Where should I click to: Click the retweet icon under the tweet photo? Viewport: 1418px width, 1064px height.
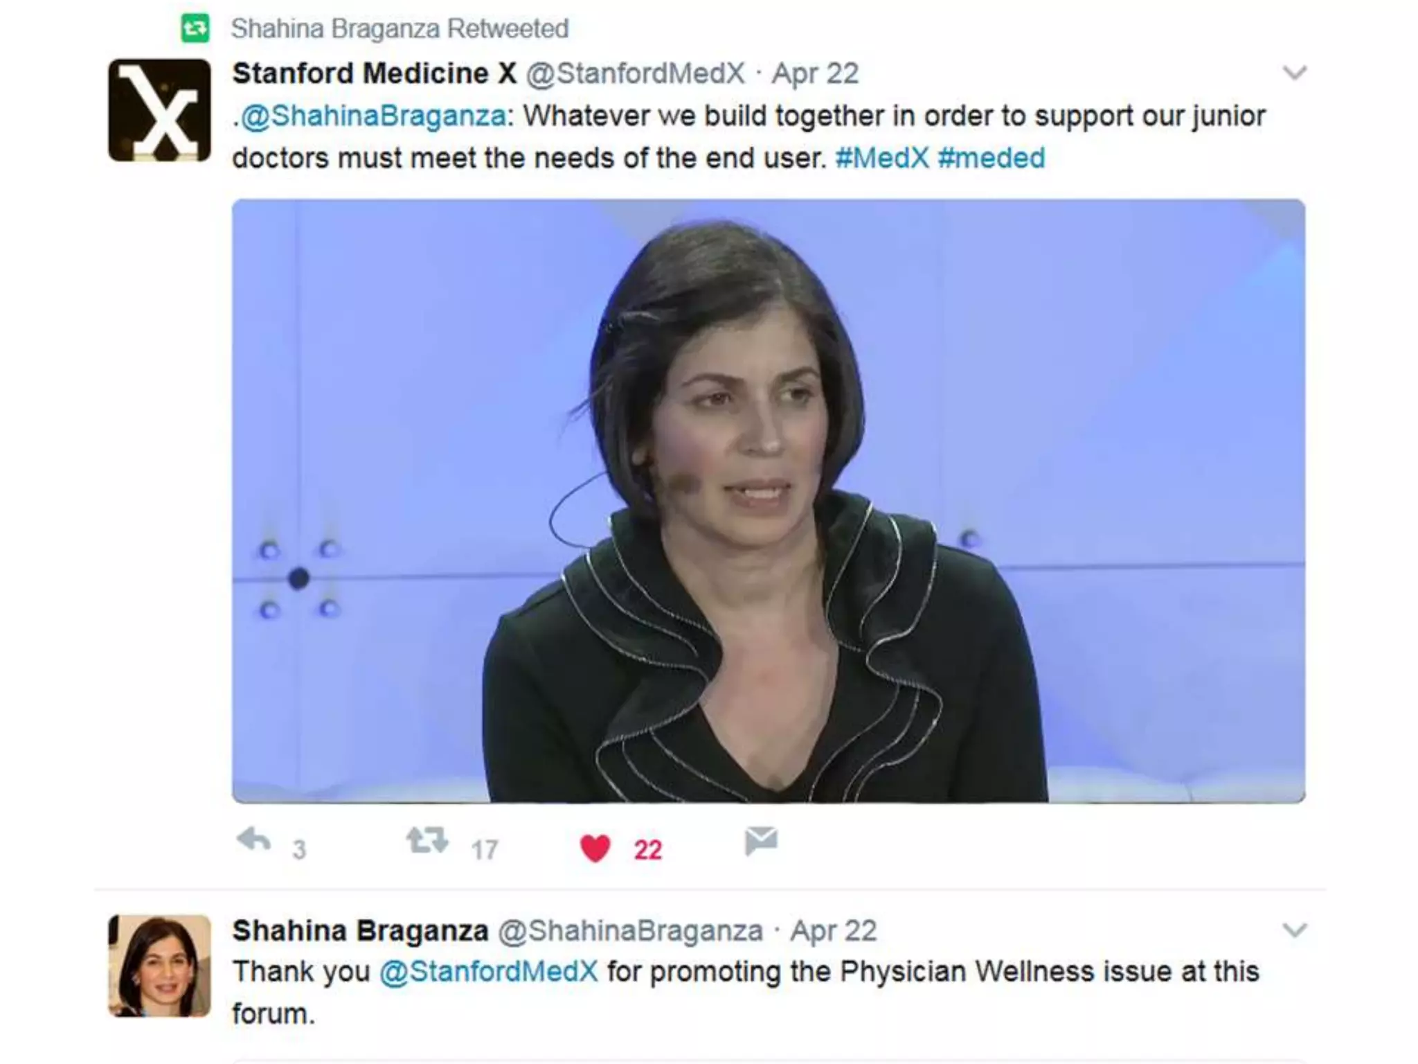point(427,840)
